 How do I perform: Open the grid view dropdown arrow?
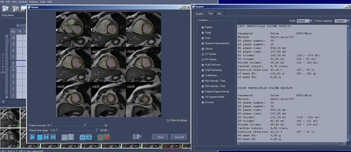[x=140, y=136]
